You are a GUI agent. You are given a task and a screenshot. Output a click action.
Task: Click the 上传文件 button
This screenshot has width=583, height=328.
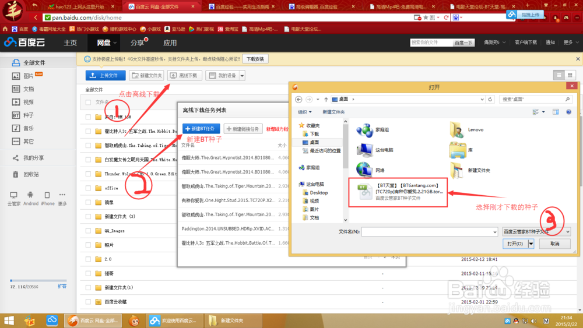tap(105, 75)
